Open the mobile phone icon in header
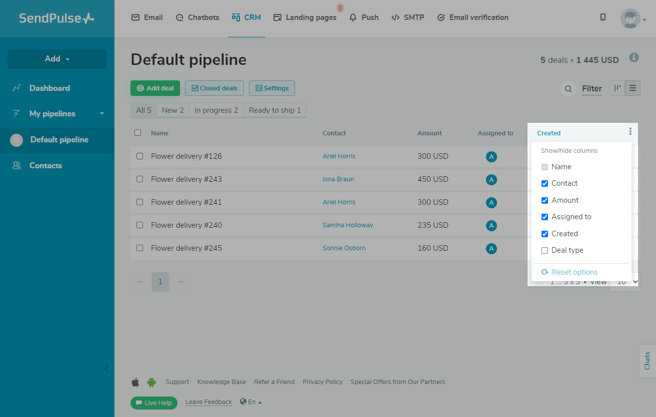 [x=603, y=17]
